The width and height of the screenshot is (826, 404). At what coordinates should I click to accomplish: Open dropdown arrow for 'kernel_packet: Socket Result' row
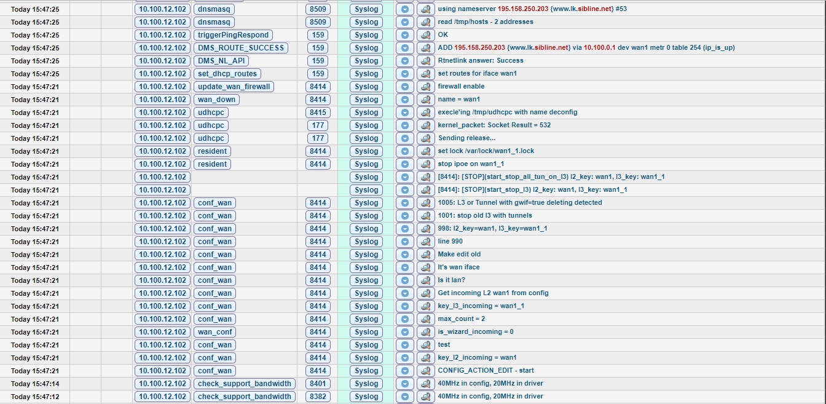405,125
